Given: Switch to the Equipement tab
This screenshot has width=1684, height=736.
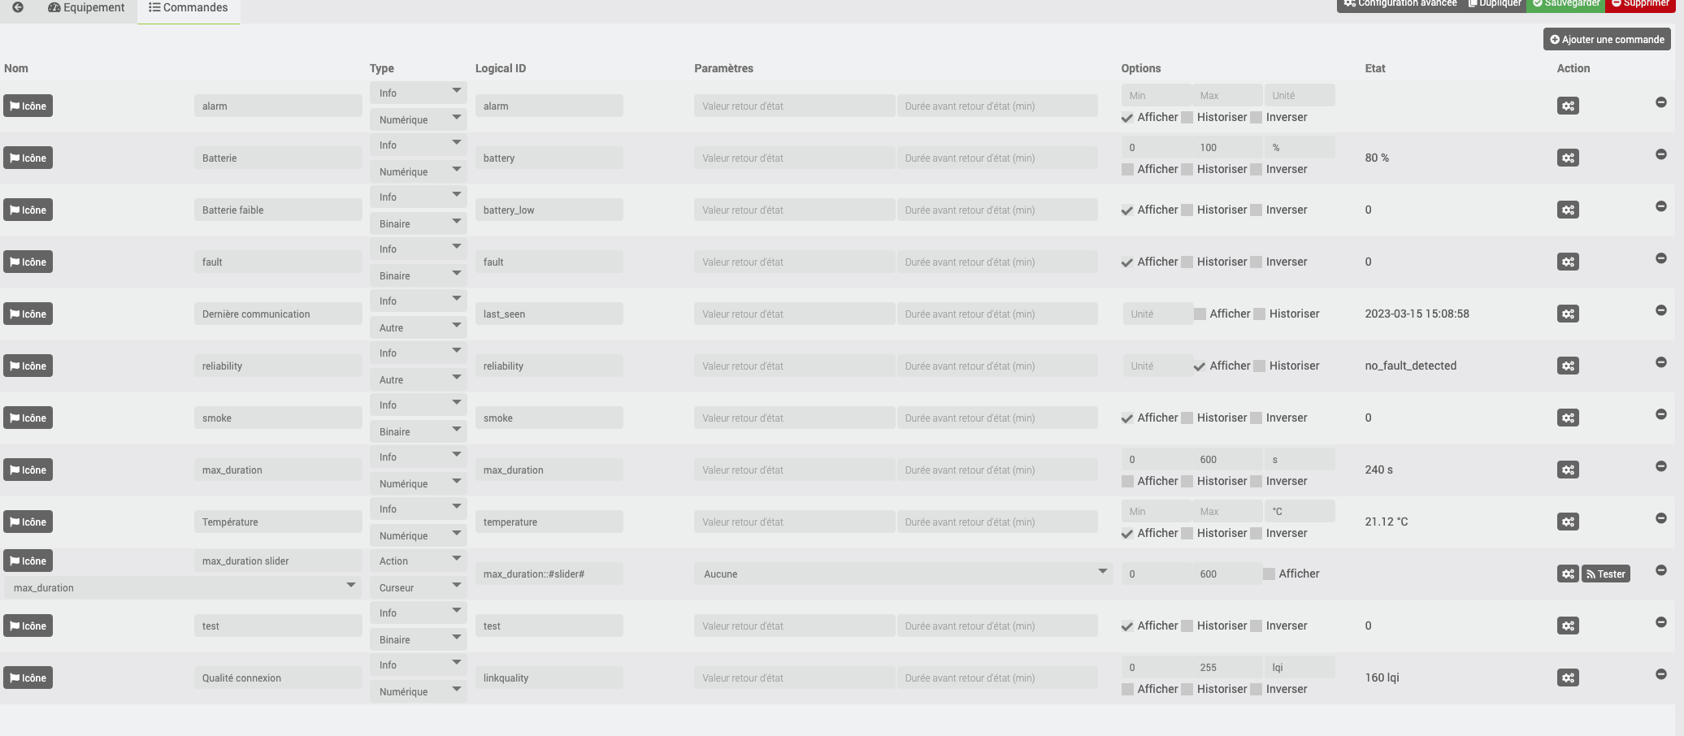Looking at the screenshot, I should (x=87, y=8).
